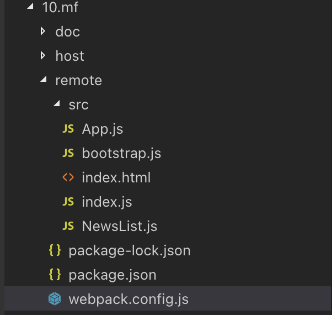Open the index.html file
The image size is (332, 315).
(x=116, y=177)
